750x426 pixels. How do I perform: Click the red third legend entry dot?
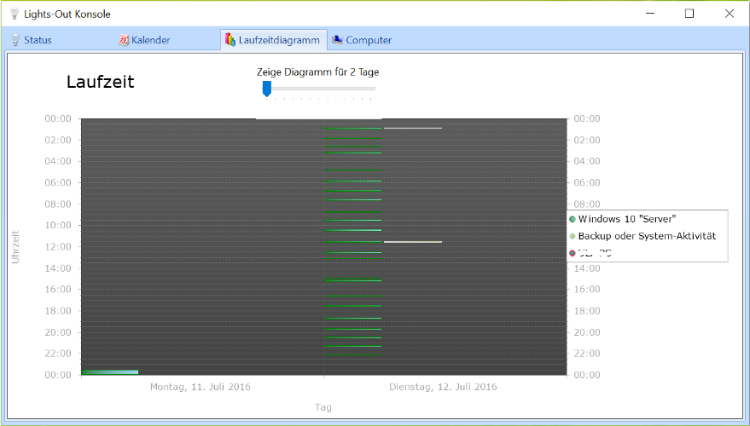point(572,253)
